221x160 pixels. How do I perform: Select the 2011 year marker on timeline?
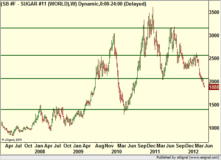point(155,152)
